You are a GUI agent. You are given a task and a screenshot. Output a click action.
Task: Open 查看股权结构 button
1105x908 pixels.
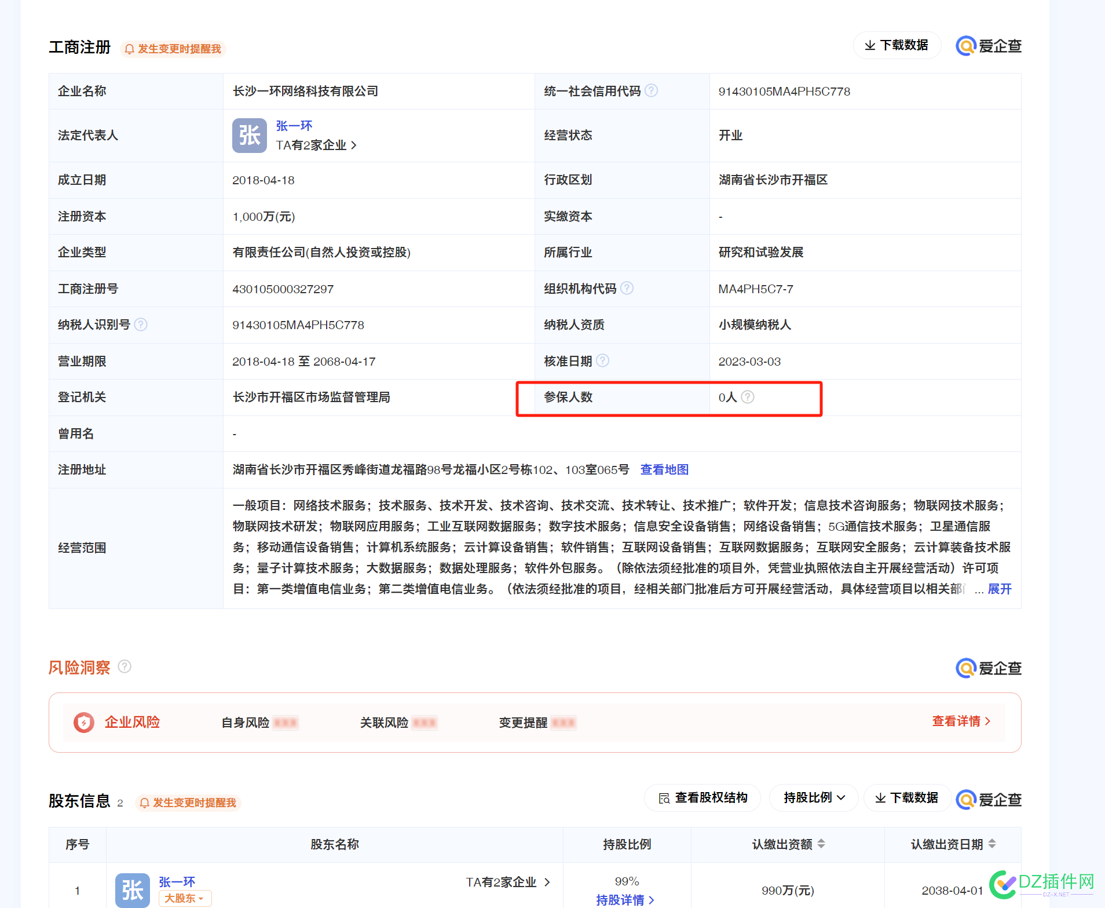click(x=703, y=798)
